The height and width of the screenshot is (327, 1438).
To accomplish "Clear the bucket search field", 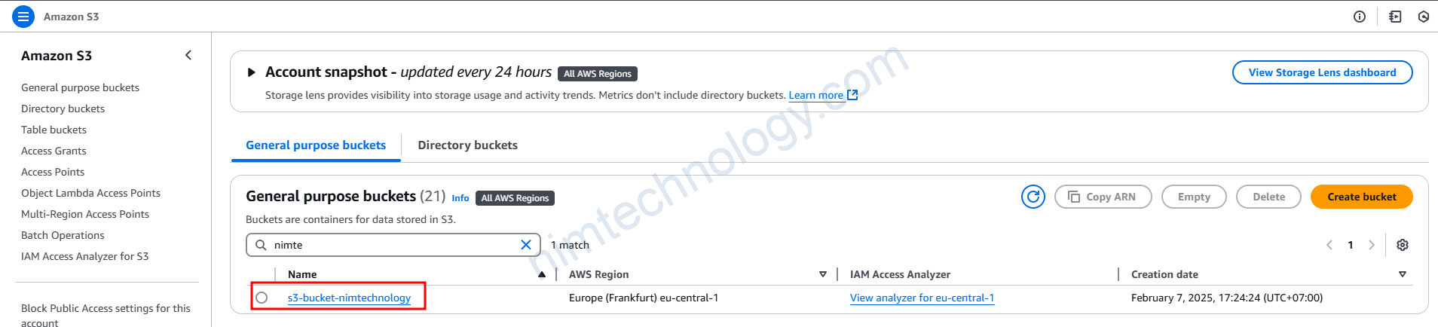I will (x=526, y=245).
